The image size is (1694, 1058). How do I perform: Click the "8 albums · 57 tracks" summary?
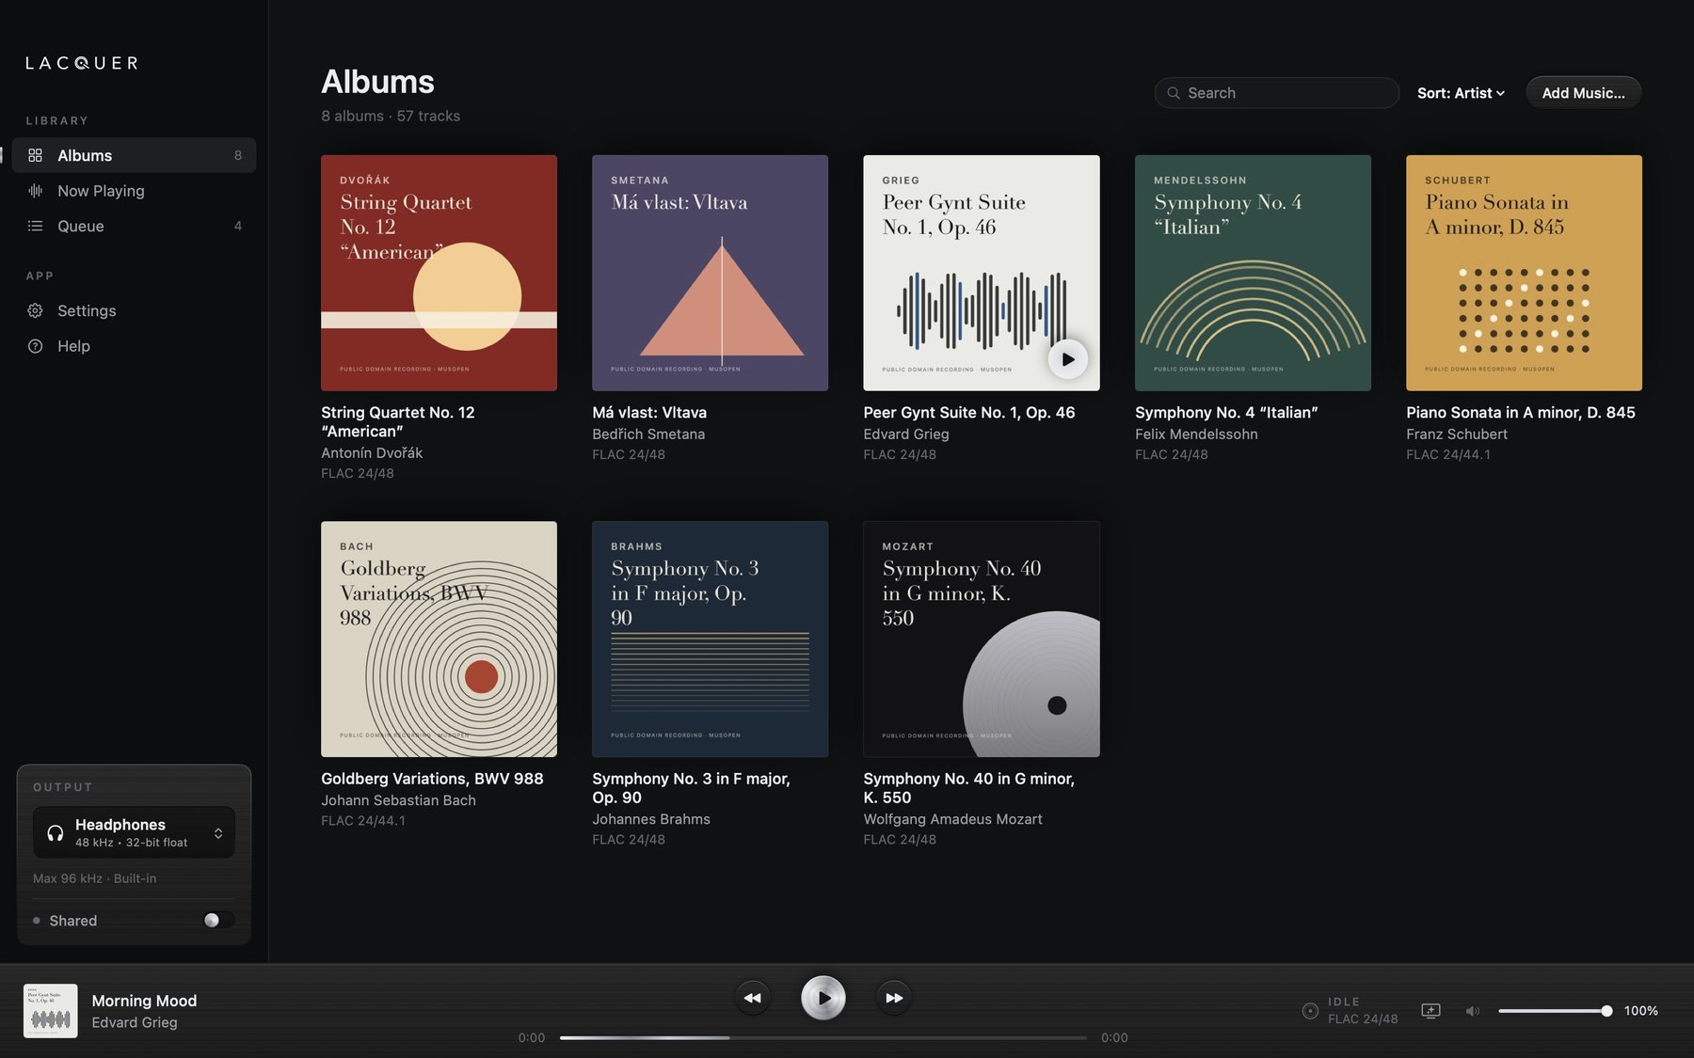[391, 116]
